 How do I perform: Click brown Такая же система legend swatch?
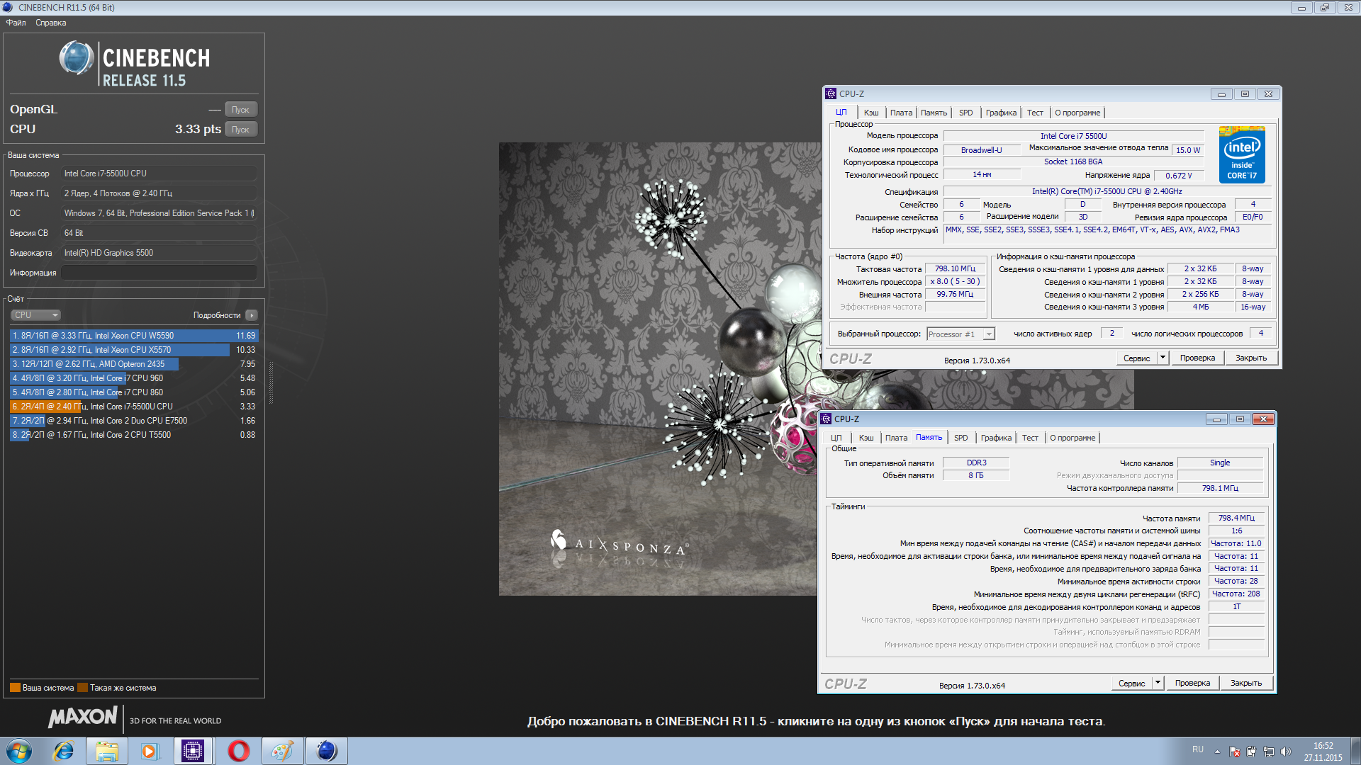[82, 688]
